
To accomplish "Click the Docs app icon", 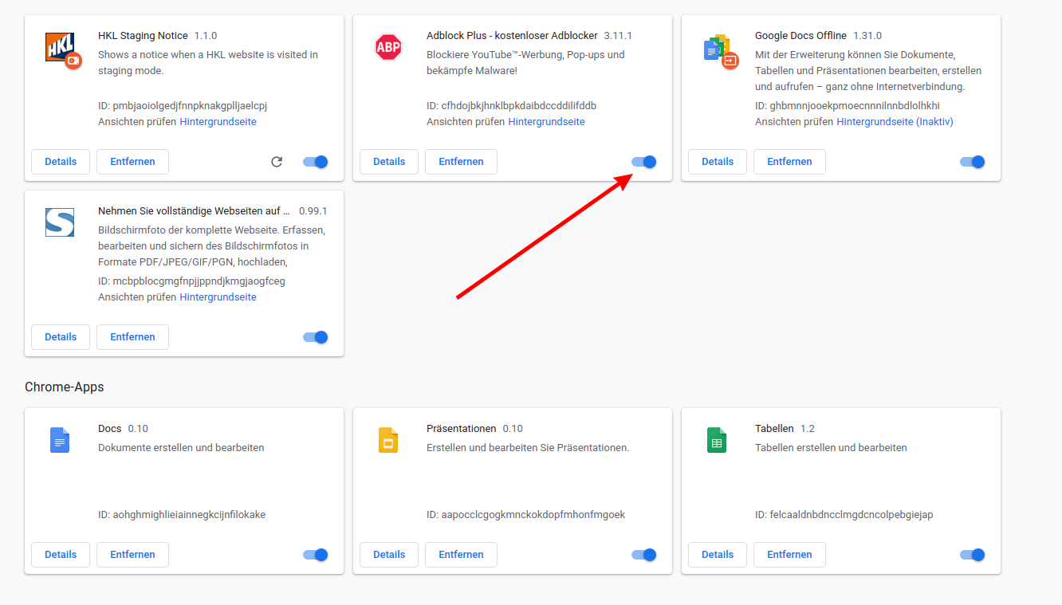I will coord(60,440).
